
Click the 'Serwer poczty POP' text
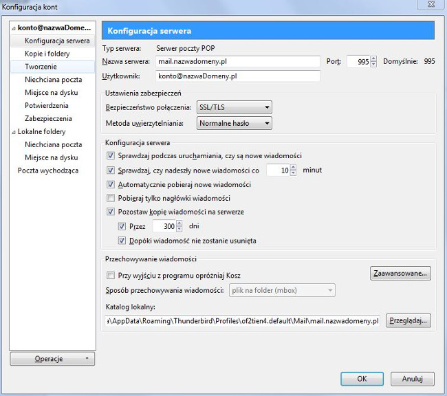(x=186, y=48)
